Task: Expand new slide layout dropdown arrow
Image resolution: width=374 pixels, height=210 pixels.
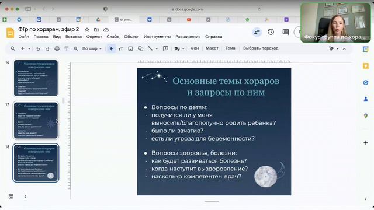Action: [x=29, y=48]
